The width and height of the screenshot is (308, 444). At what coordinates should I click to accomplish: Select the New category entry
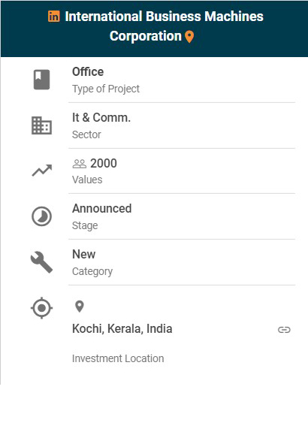[182, 262]
